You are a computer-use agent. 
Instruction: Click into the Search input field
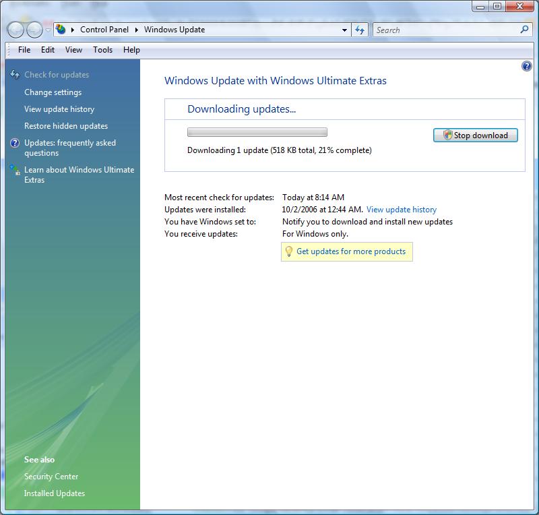[x=445, y=30]
